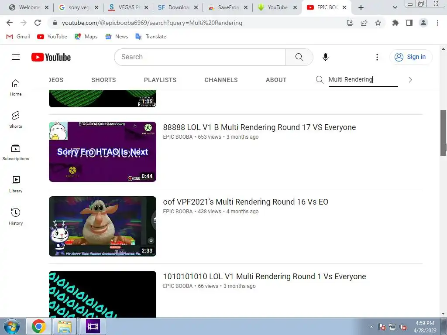Viewport: 447px width, 335px height.
Task: Open the YouTube hamburger guide menu
Action: [16, 57]
